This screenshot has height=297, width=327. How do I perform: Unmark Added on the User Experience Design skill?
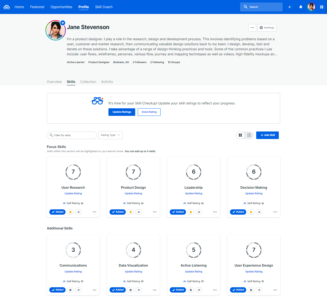(238, 290)
